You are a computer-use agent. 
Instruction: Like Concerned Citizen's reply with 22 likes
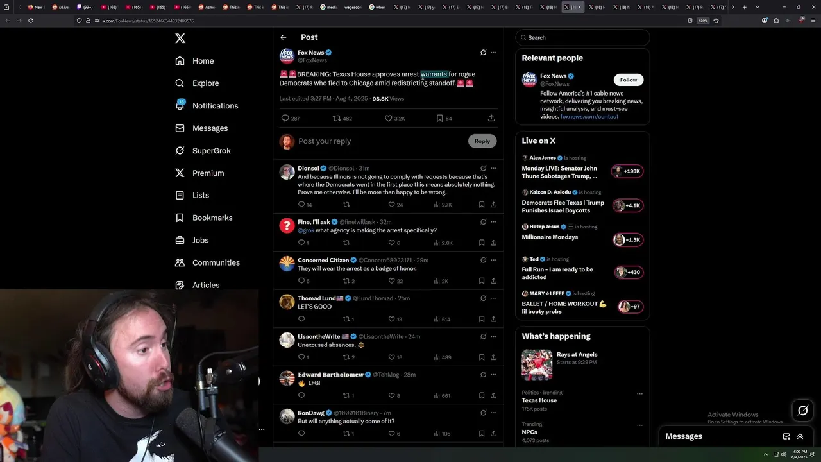coord(396,281)
